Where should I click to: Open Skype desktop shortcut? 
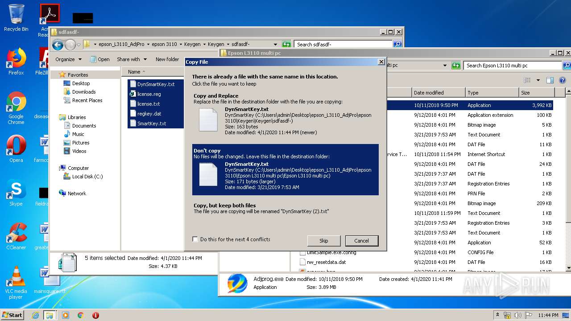(x=16, y=193)
